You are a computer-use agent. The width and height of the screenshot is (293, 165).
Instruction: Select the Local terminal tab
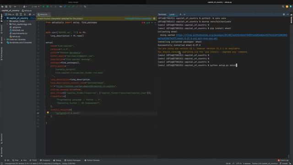172,14
